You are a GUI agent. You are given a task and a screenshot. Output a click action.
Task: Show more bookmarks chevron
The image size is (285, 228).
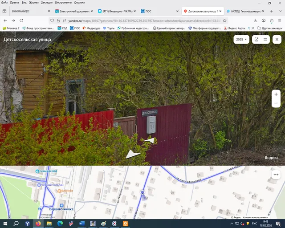[x=253, y=28]
